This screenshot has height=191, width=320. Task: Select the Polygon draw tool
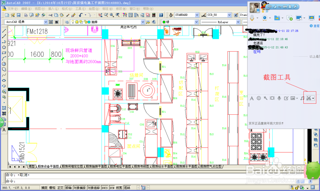click(4, 48)
